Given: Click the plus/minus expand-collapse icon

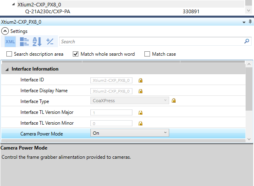Looking at the screenshot, I should click(x=50, y=41).
